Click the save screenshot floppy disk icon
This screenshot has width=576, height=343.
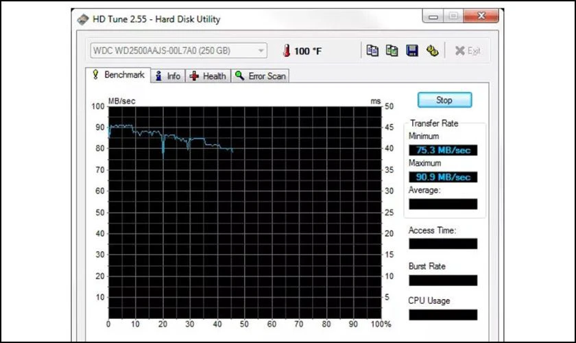click(x=412, y=50)
